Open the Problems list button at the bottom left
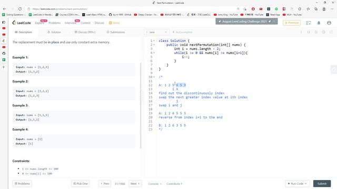The height and width of the screenshot is (189, 337). 22,184
